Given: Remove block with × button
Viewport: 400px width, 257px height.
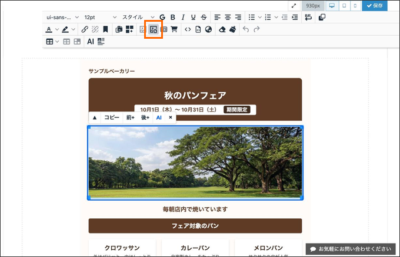Looking at the screenshot, I should coord(171,117).
